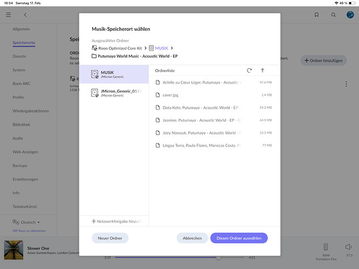Open the Dienste settings tab
The image size is (359, 269).
pyautogui.click(x=19, y=56)
